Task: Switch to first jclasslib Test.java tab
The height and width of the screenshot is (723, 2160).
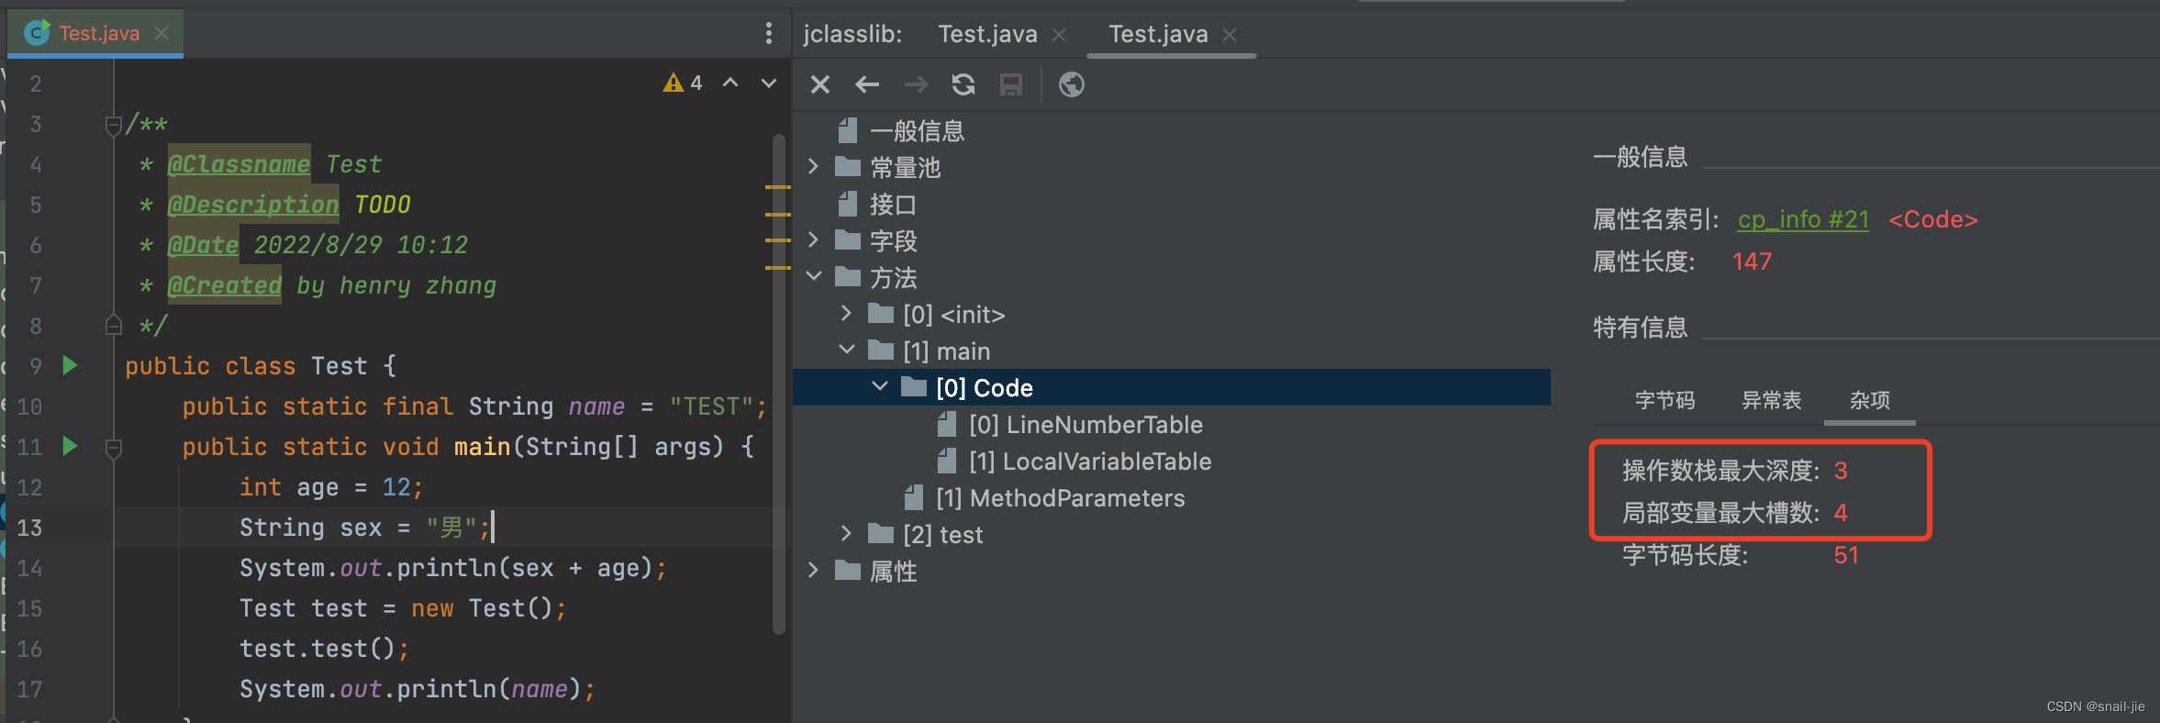Action: (x=987, y=34)
